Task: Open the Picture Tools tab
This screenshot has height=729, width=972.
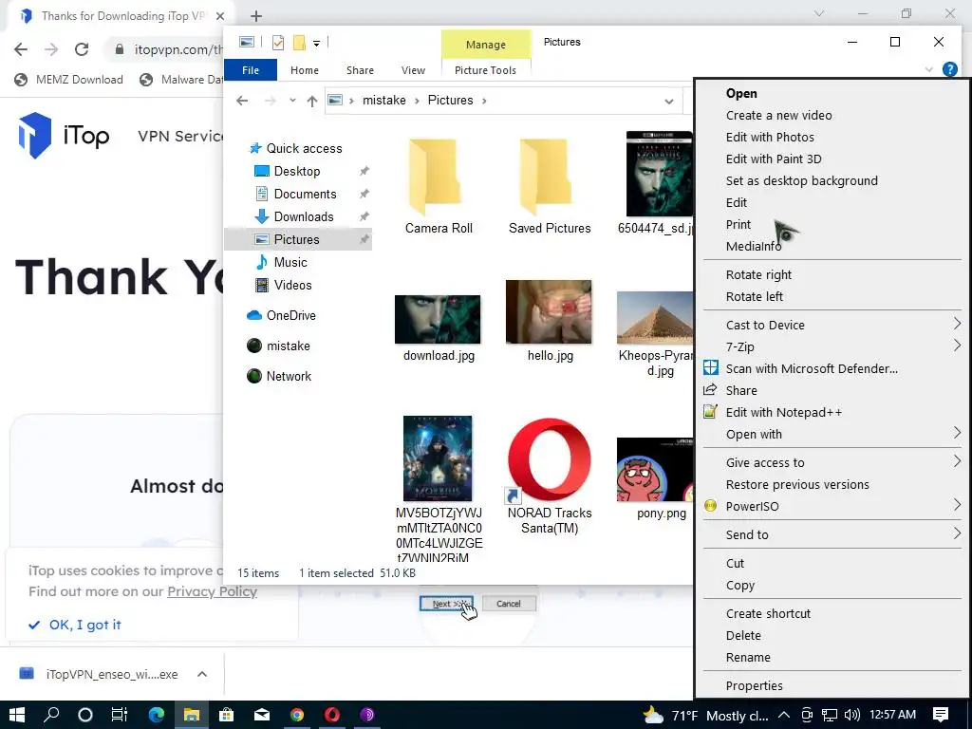Action: point(485,70)
